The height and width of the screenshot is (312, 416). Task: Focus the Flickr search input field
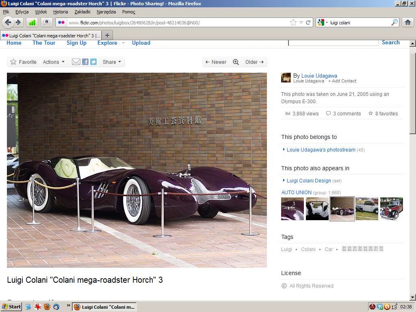[333, 43]
